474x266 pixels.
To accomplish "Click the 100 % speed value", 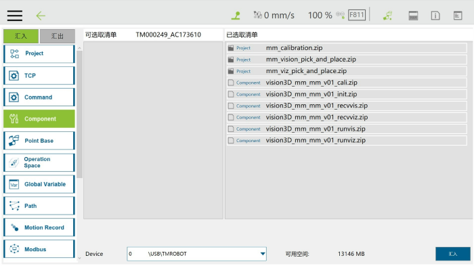I will 320,15.
